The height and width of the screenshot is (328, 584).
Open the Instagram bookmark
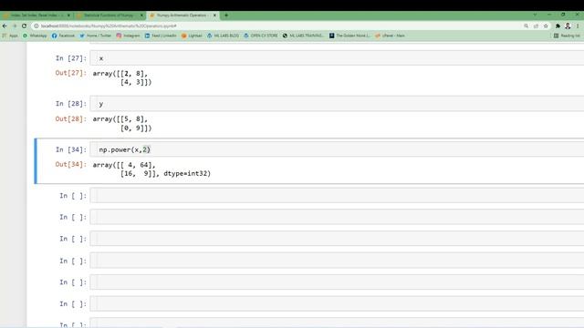[x=128, y=36]
